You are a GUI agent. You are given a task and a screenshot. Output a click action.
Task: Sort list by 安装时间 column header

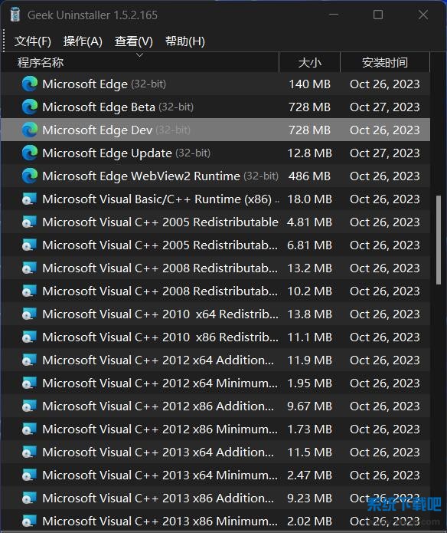pos(385,63)
